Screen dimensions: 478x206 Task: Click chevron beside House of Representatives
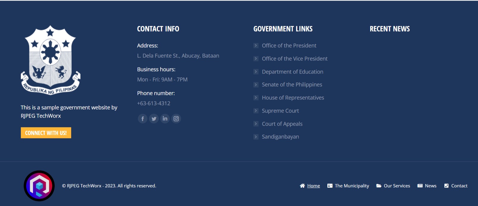[x=256, y=98]
